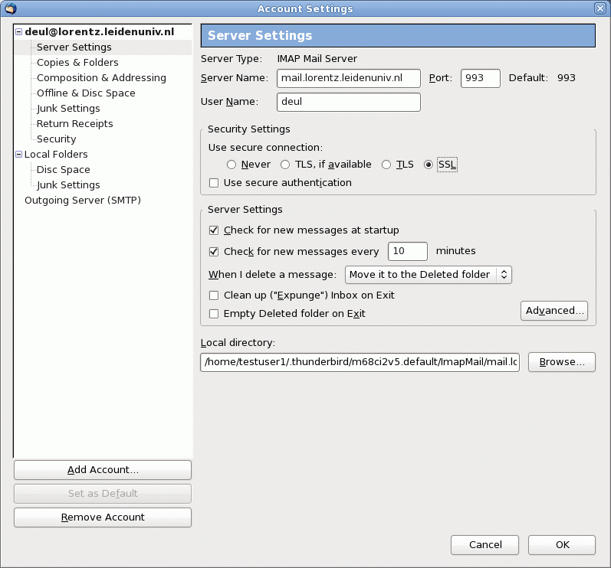Select the SSL secure connection option
This screenshot has width=611, height=568.
[429, 165]
